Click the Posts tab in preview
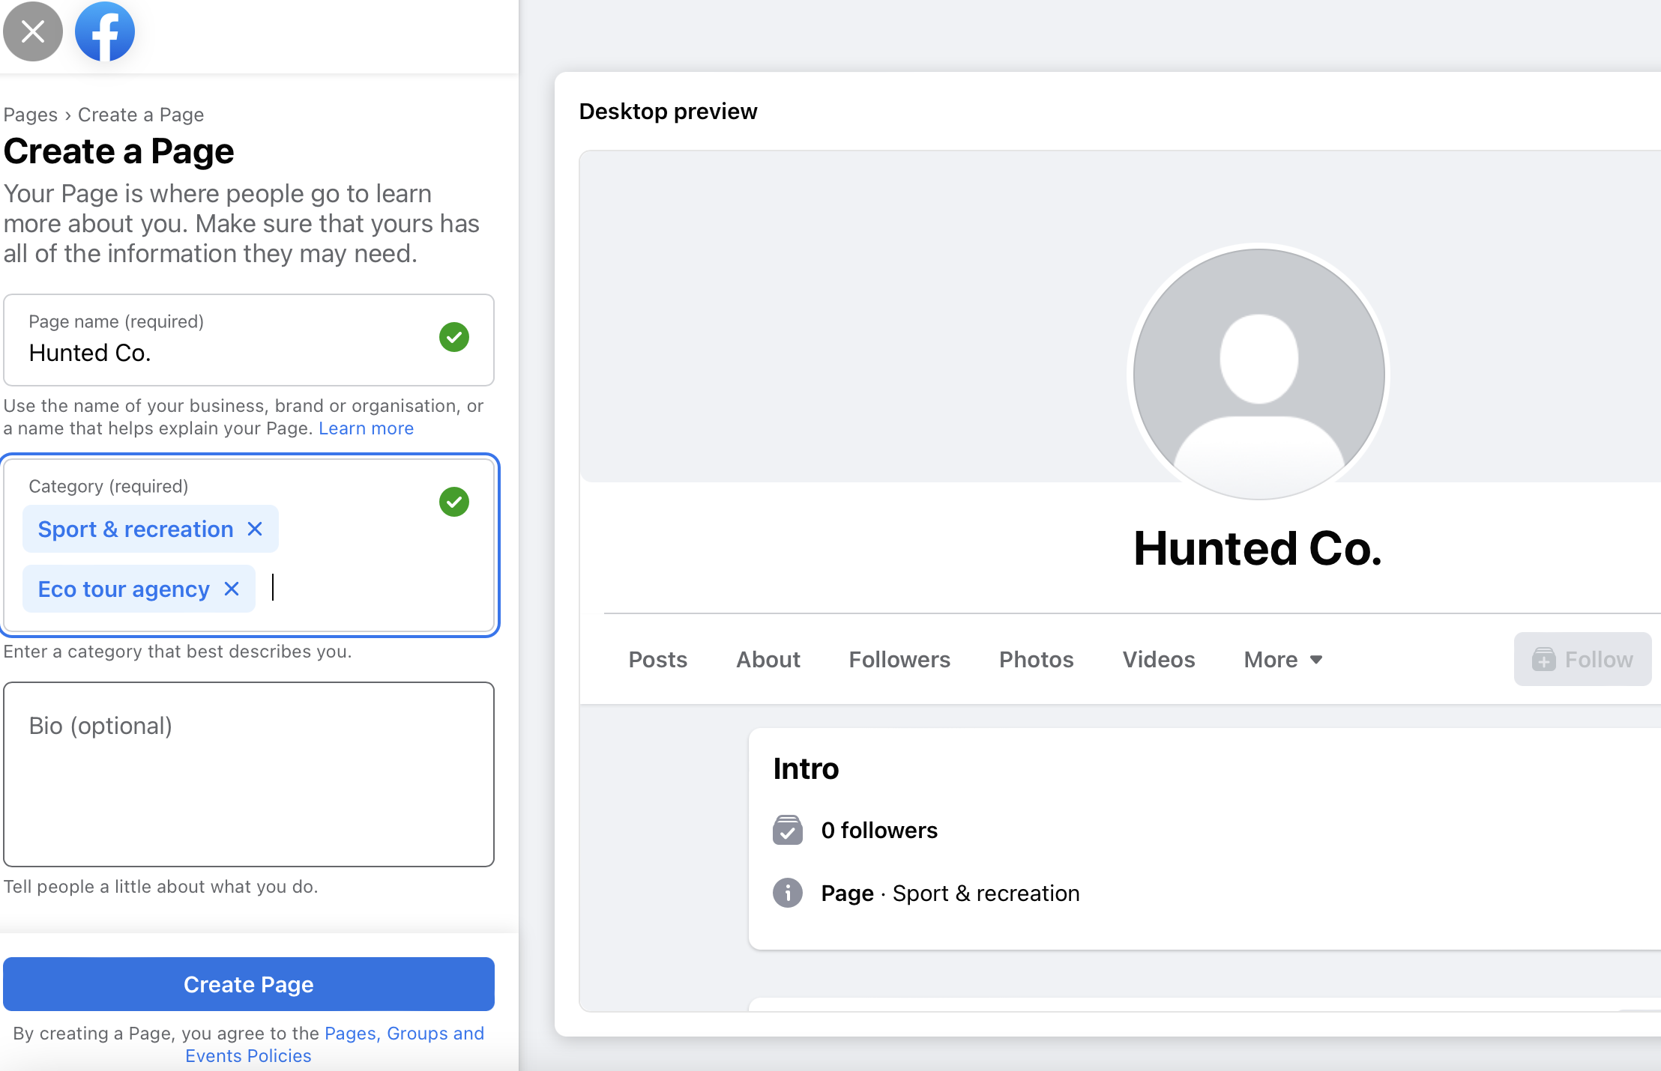The height and width of the screenshot is (1071, 1661). (x=658, y=659)
